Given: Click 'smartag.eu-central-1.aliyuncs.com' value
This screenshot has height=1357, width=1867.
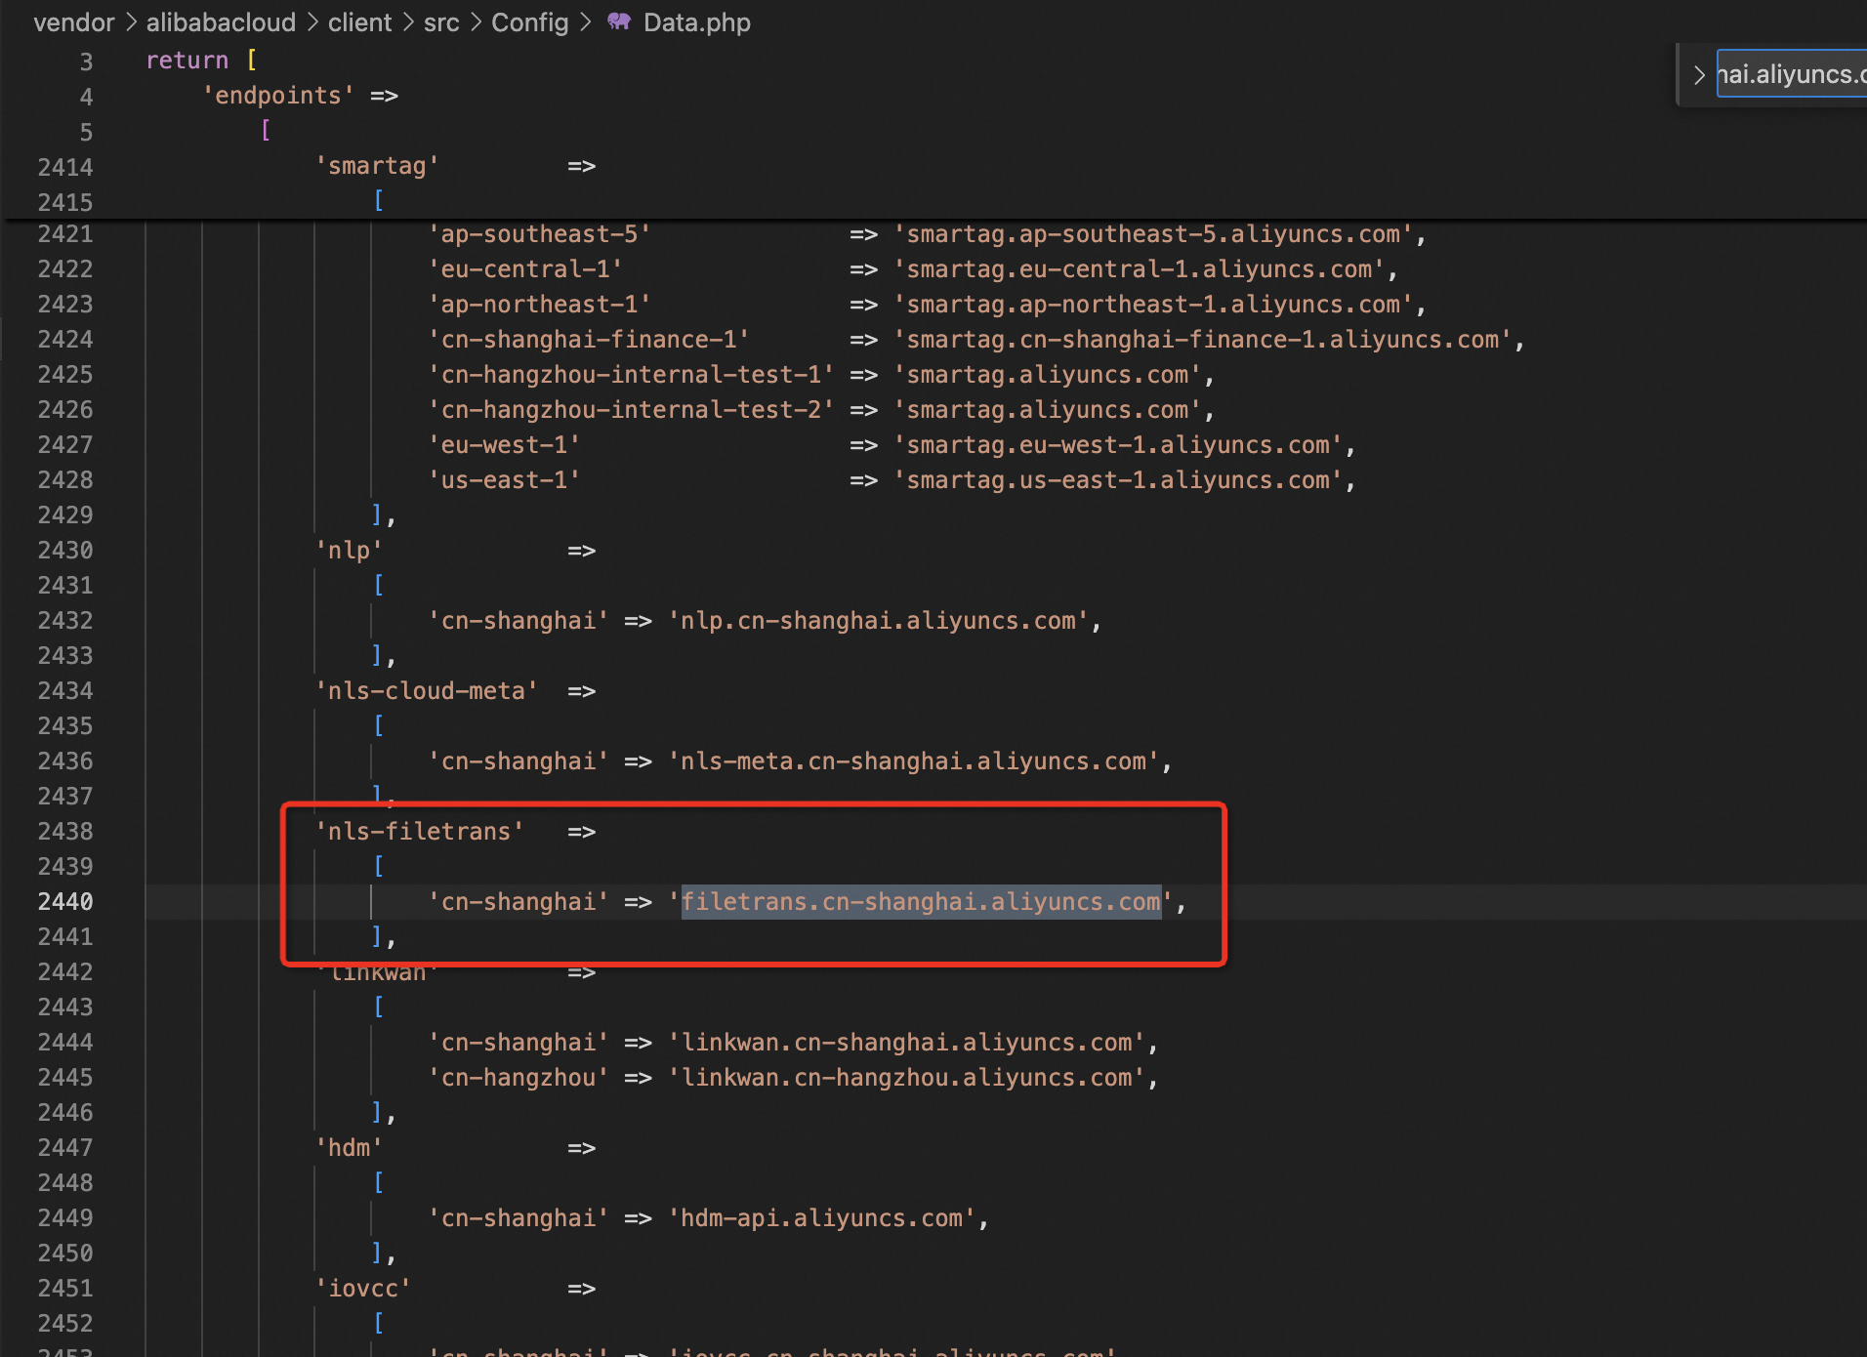Looking at the screenshot, I should 1140,269.
